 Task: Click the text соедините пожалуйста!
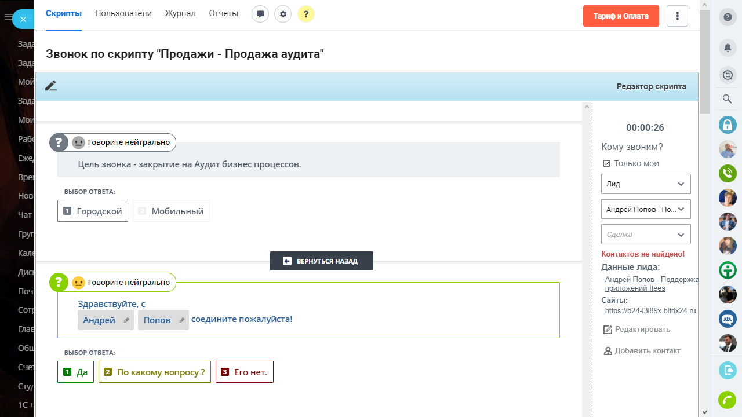click(x=242, y=319)
